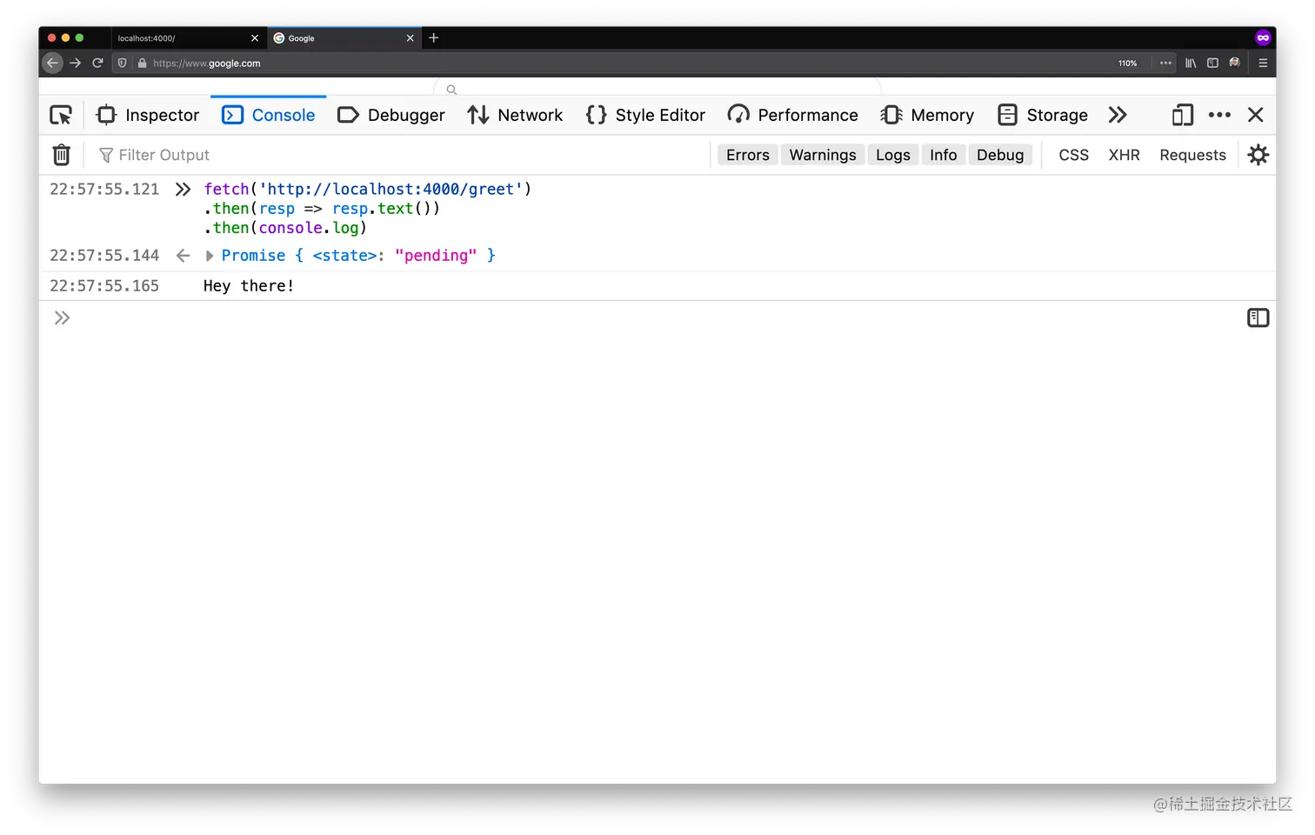Toggle the Logs filter

(893, 155)
